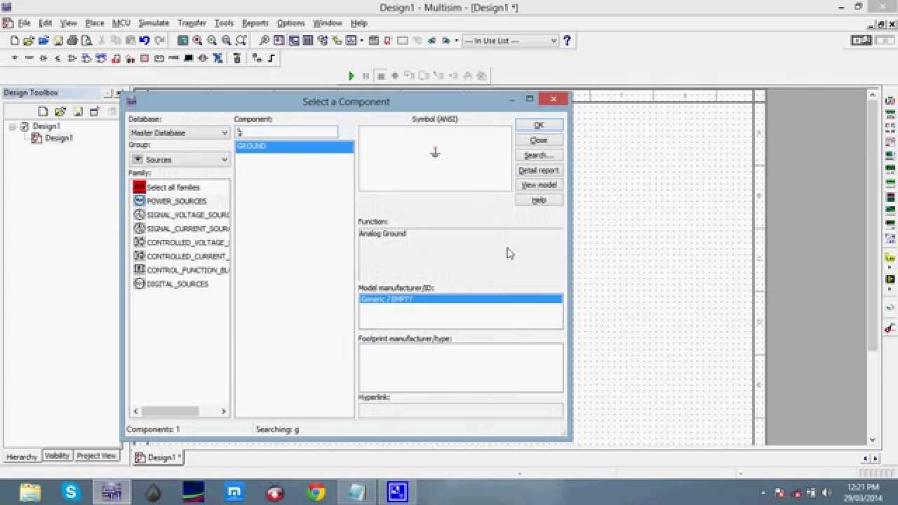
Task: Undo the last action
Action: 145,41
